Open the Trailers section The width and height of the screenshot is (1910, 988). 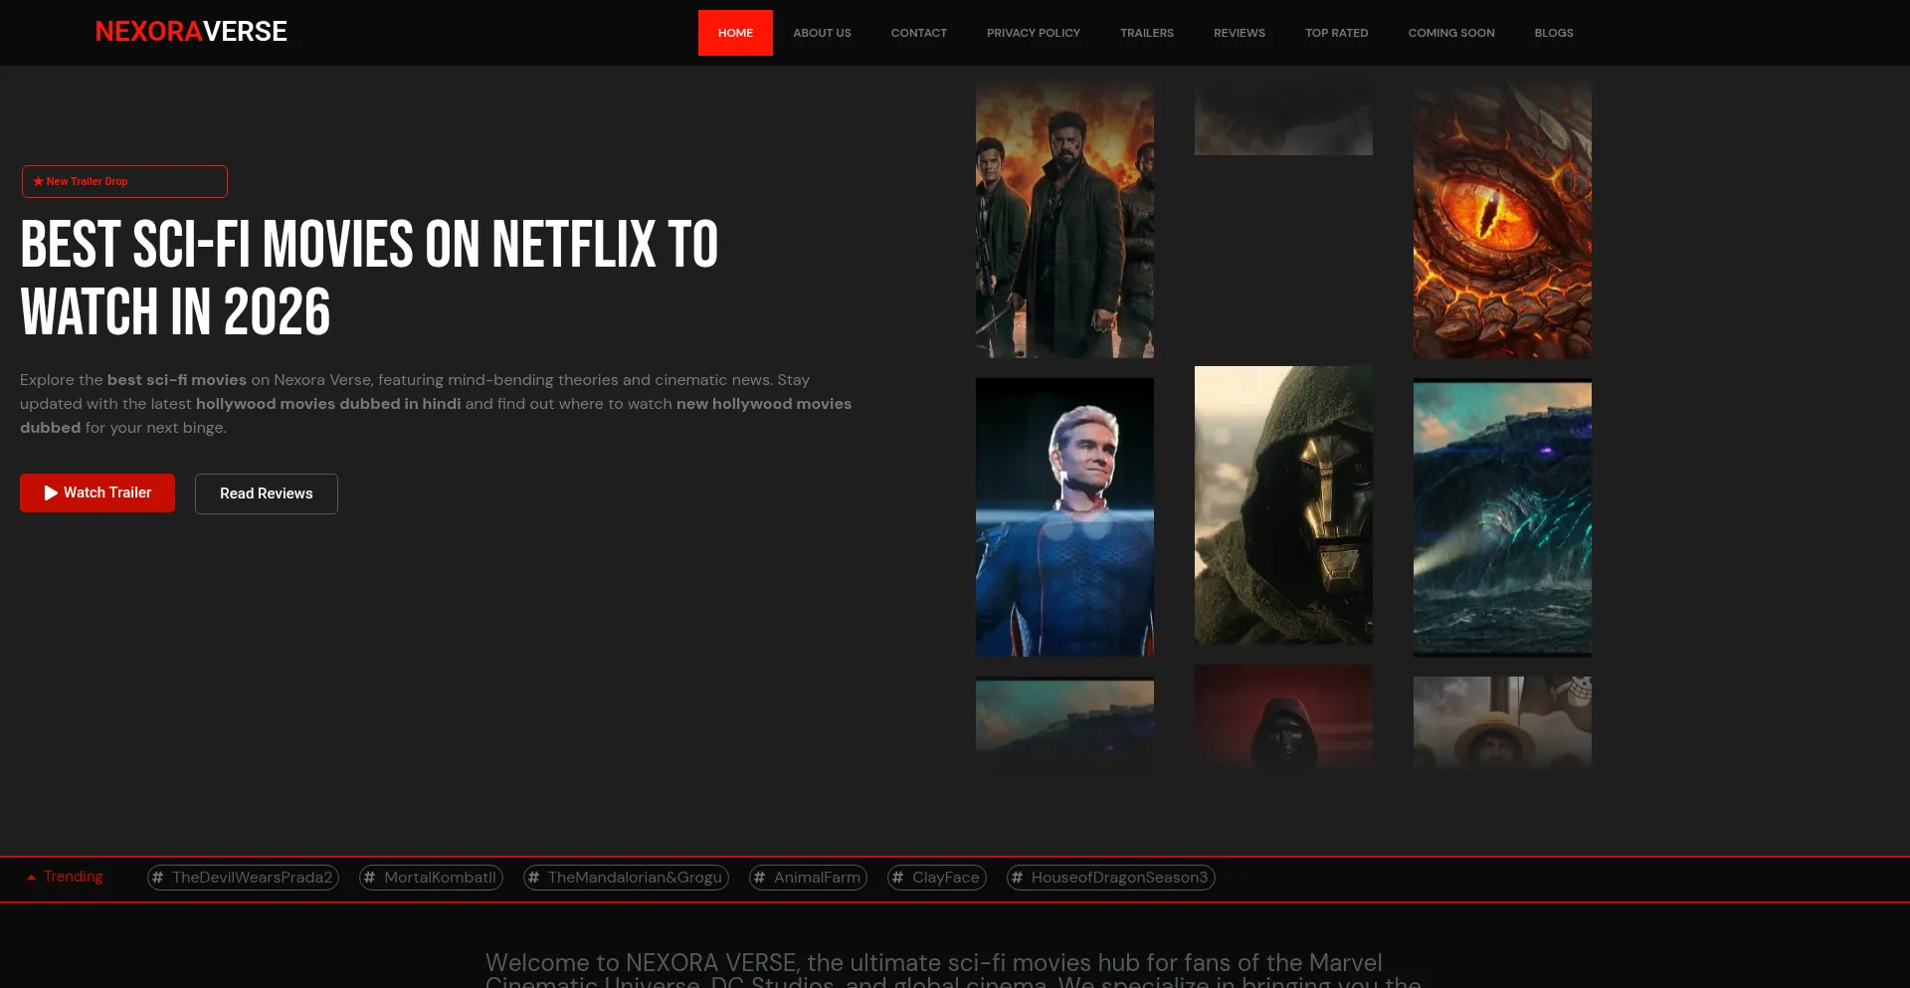pos(1146,33)
